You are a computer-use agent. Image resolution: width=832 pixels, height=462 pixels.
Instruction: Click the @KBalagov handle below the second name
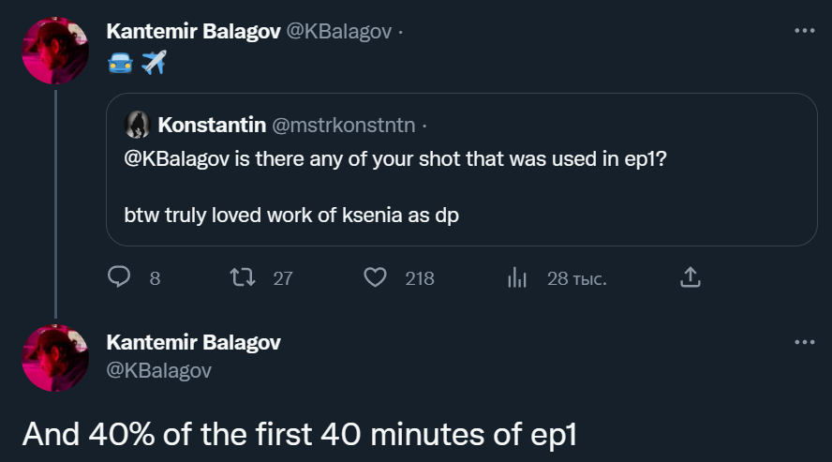coord(158,370)
